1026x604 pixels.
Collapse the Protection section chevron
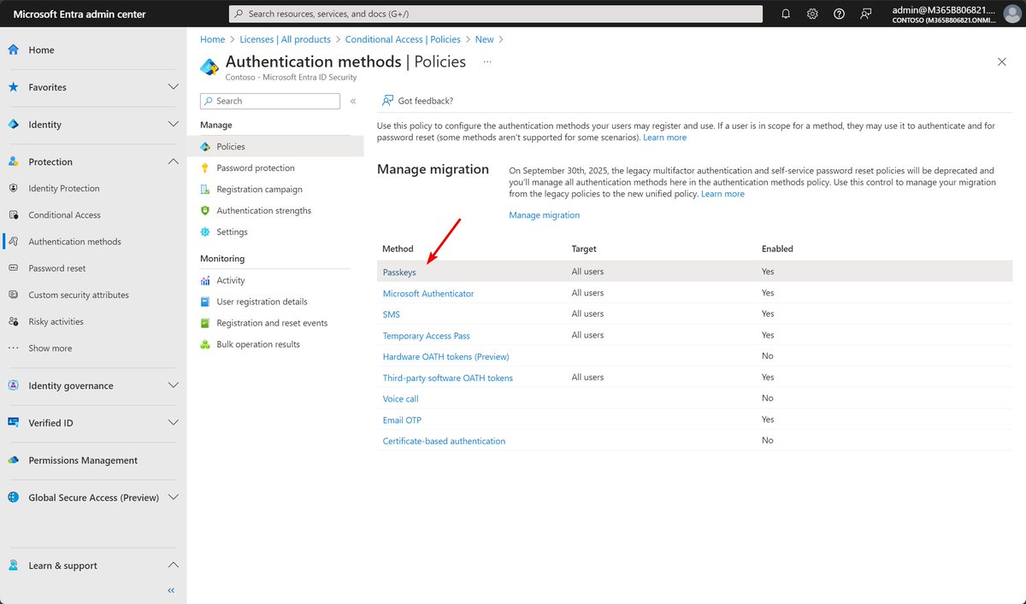[x=174, y=161]
